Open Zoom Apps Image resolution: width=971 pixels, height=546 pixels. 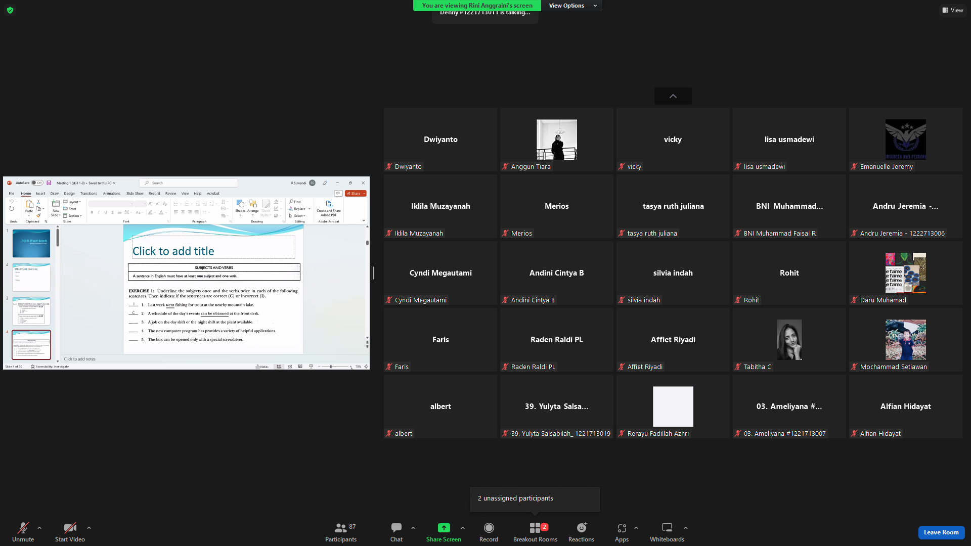[622, 532]
